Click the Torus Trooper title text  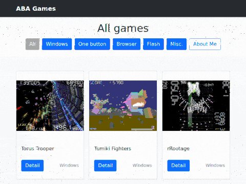(x=37, y=149)
